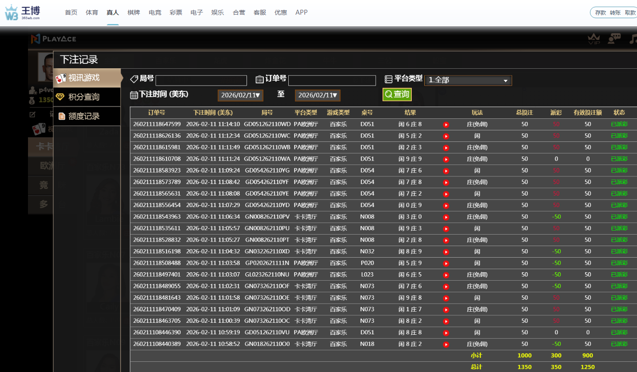Play the replay video for order 260211118647599

[446, 124]
